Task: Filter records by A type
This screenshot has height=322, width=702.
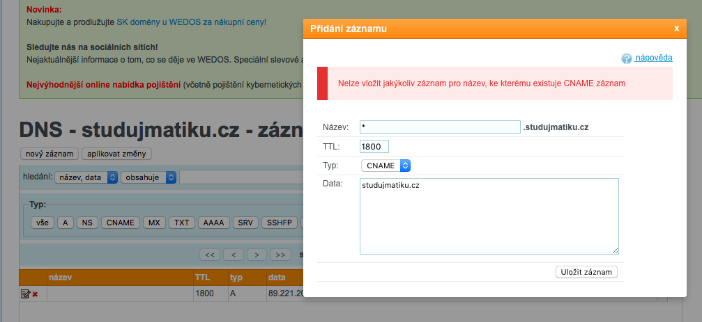Action: click(66, 223)
